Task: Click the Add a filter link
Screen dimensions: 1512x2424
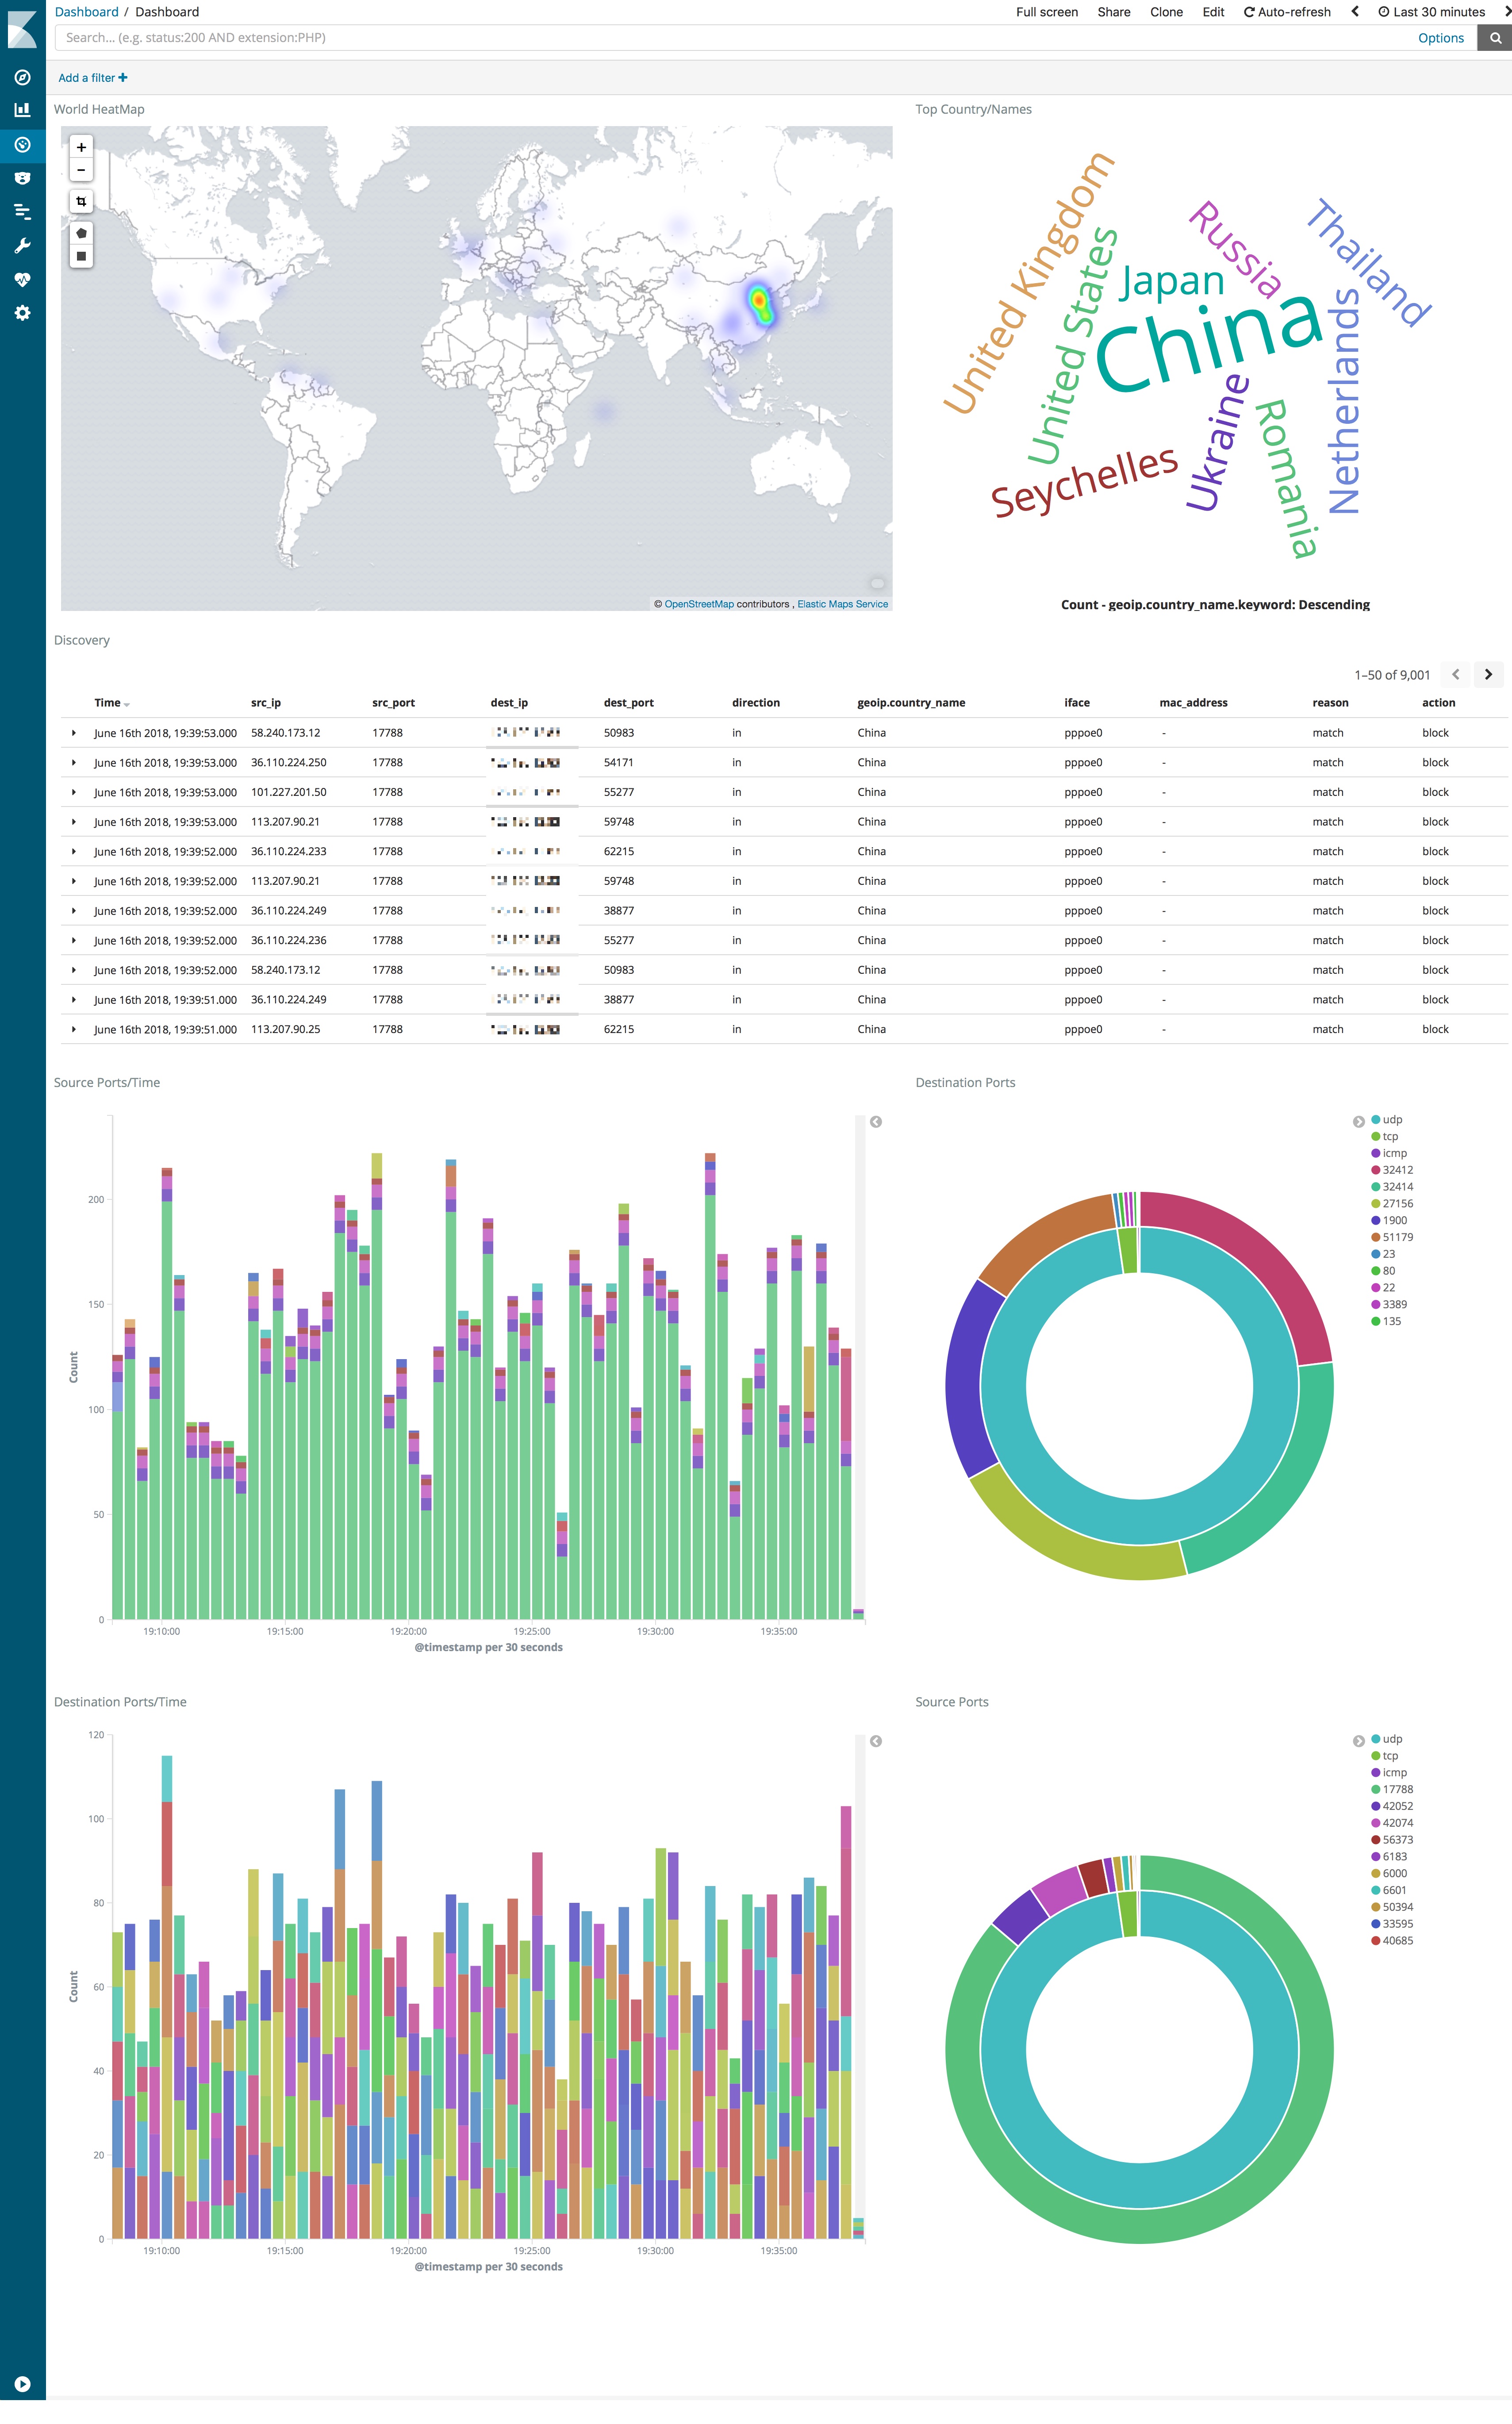Action: [x=92, y=78]
